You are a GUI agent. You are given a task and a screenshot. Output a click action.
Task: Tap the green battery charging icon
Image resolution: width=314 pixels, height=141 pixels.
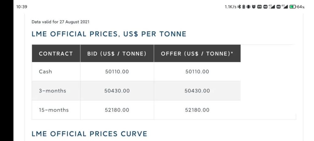[x=292, y=7]
